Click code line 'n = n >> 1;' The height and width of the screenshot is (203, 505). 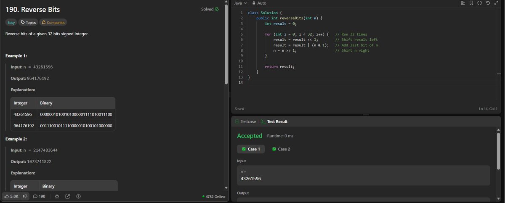click(x=285, y=50)
